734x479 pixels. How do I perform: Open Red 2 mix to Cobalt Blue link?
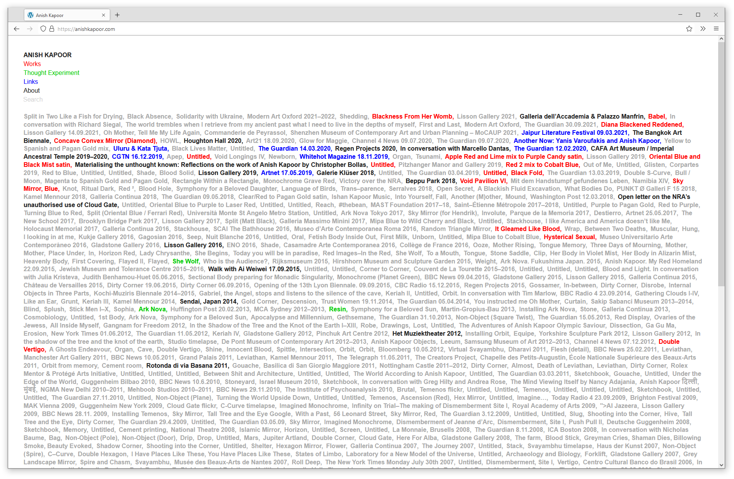pyautogui.click(x=542, y=165)
